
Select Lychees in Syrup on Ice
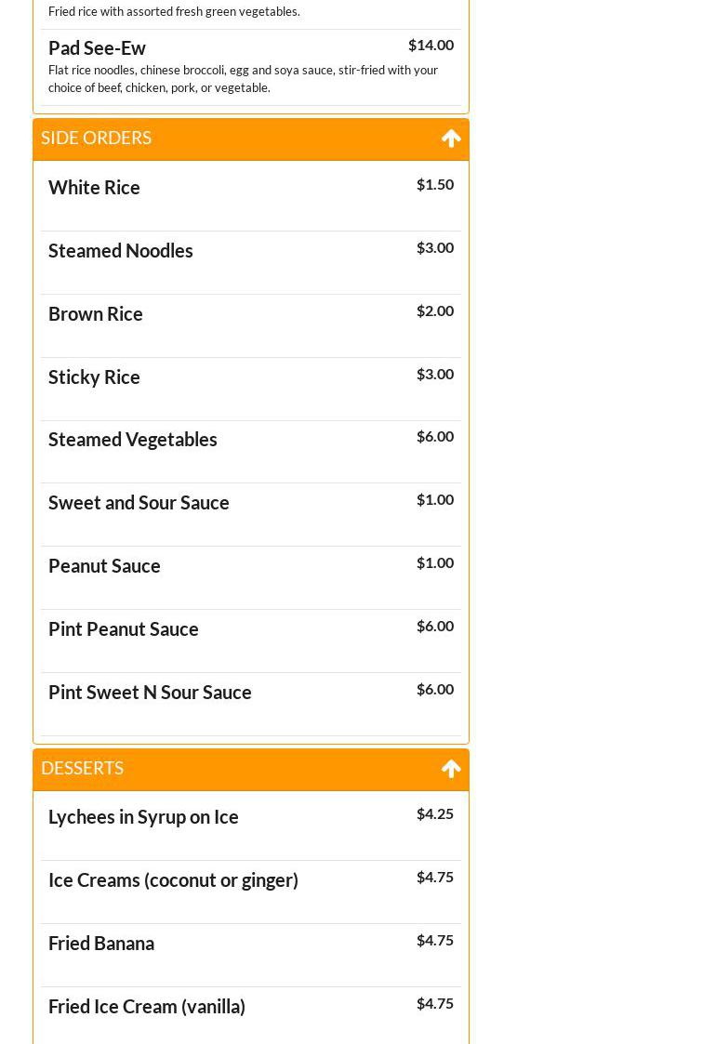(x=144, y=816)
